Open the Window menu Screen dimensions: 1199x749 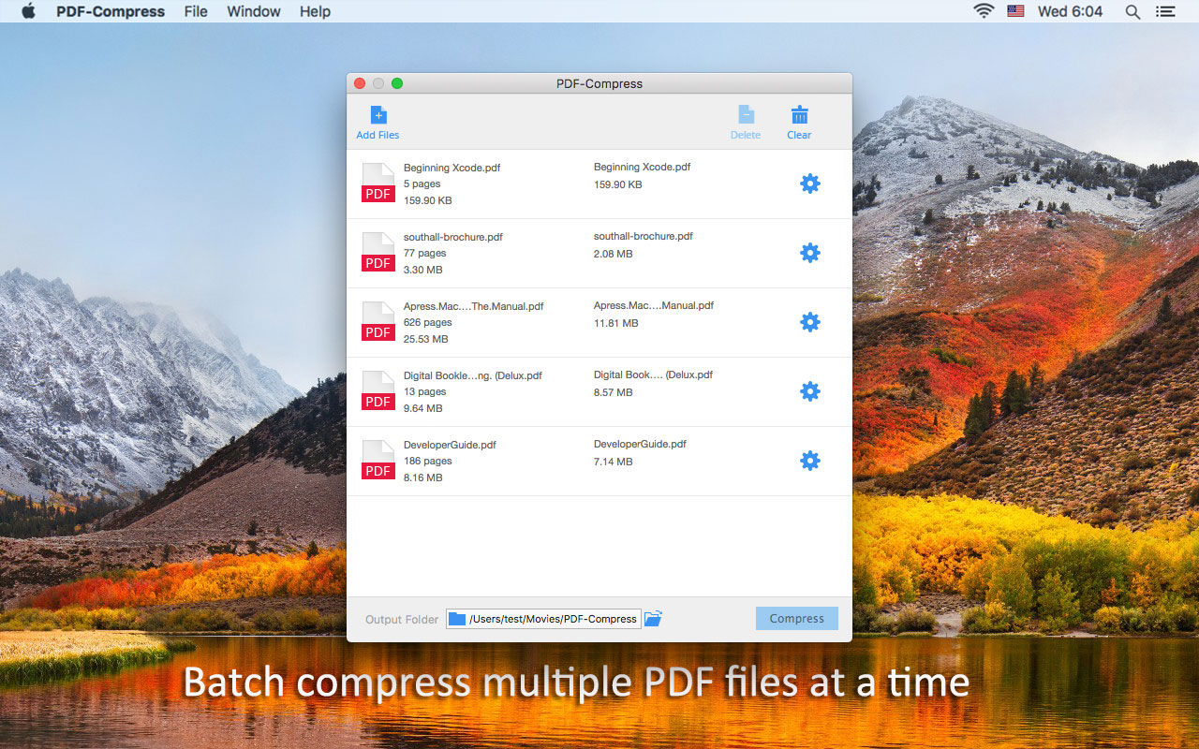[x=254, y=11]
